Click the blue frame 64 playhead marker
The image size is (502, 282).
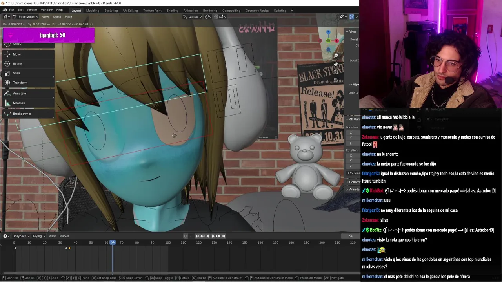point(113,242)
